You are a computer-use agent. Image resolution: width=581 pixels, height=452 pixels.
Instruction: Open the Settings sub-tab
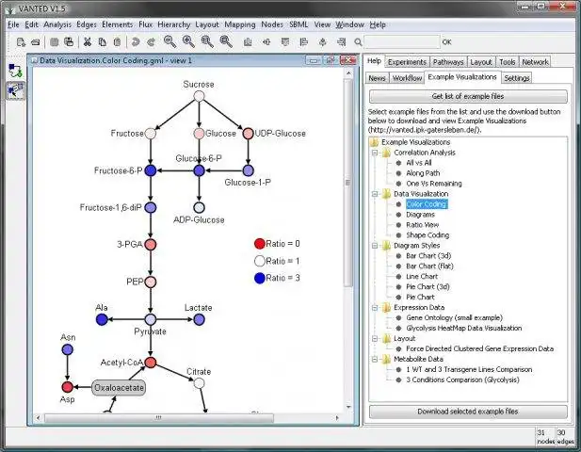pyautogui.click(x=516, y=78)
